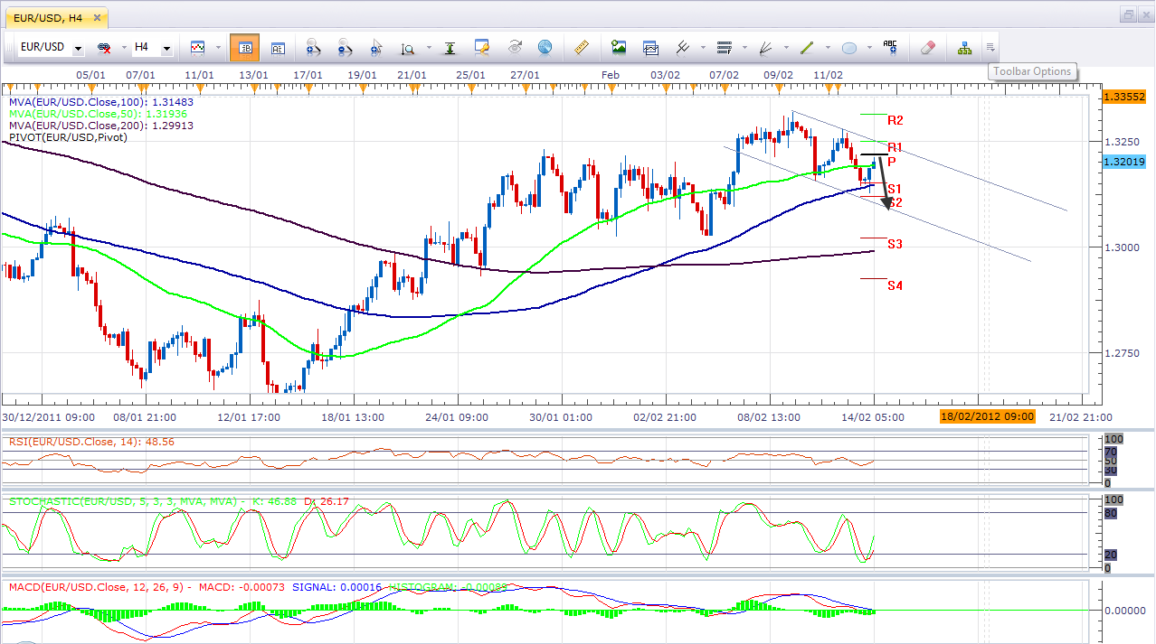Select the ABC text label tool
Image resolution: width=1156 pixels, height=644 pixels.
pyautogui.click(x=890, y=47)
